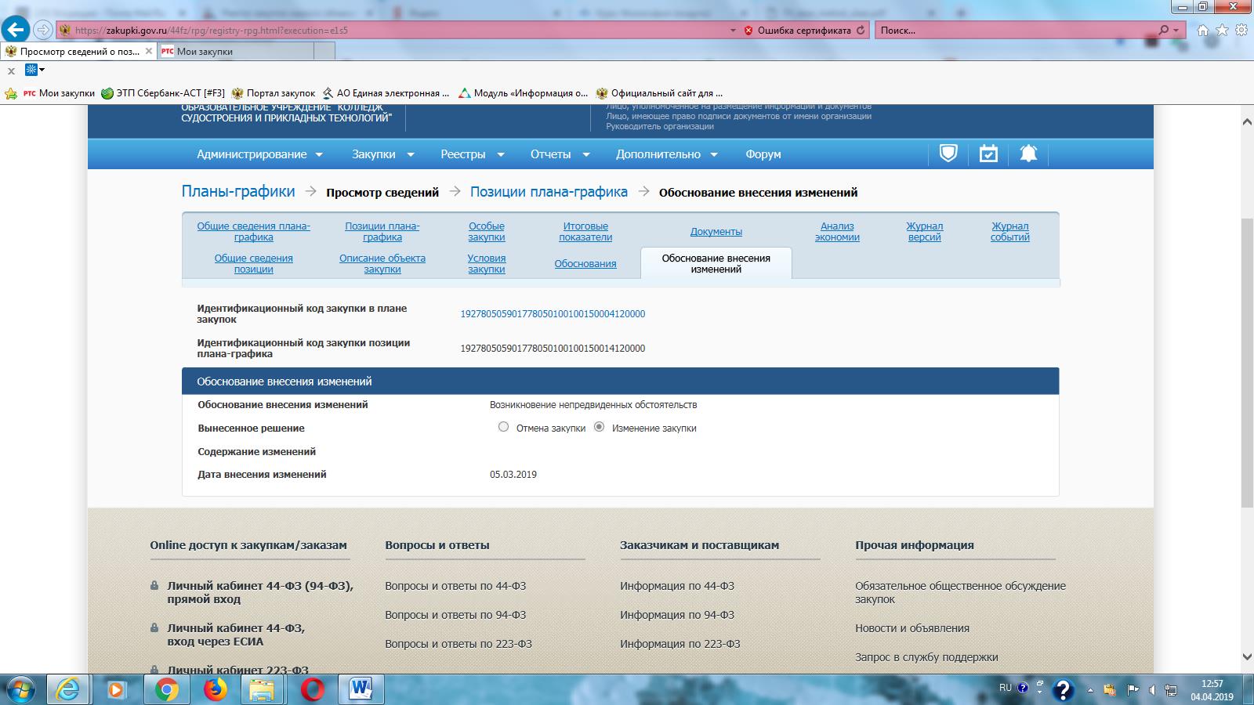Open media player taskbar icon

point(116,689)
